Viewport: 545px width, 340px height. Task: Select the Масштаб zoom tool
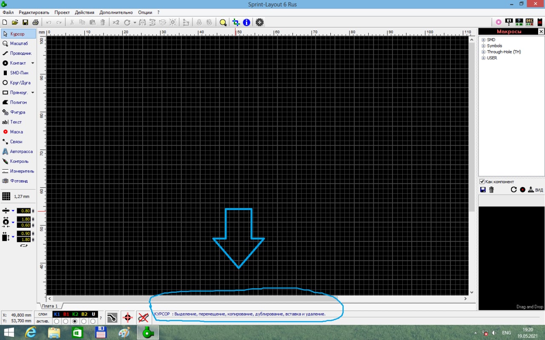point(18,44)
